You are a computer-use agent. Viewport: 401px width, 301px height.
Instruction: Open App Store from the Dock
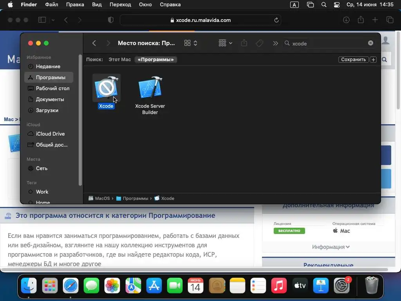tap(154, 285)
